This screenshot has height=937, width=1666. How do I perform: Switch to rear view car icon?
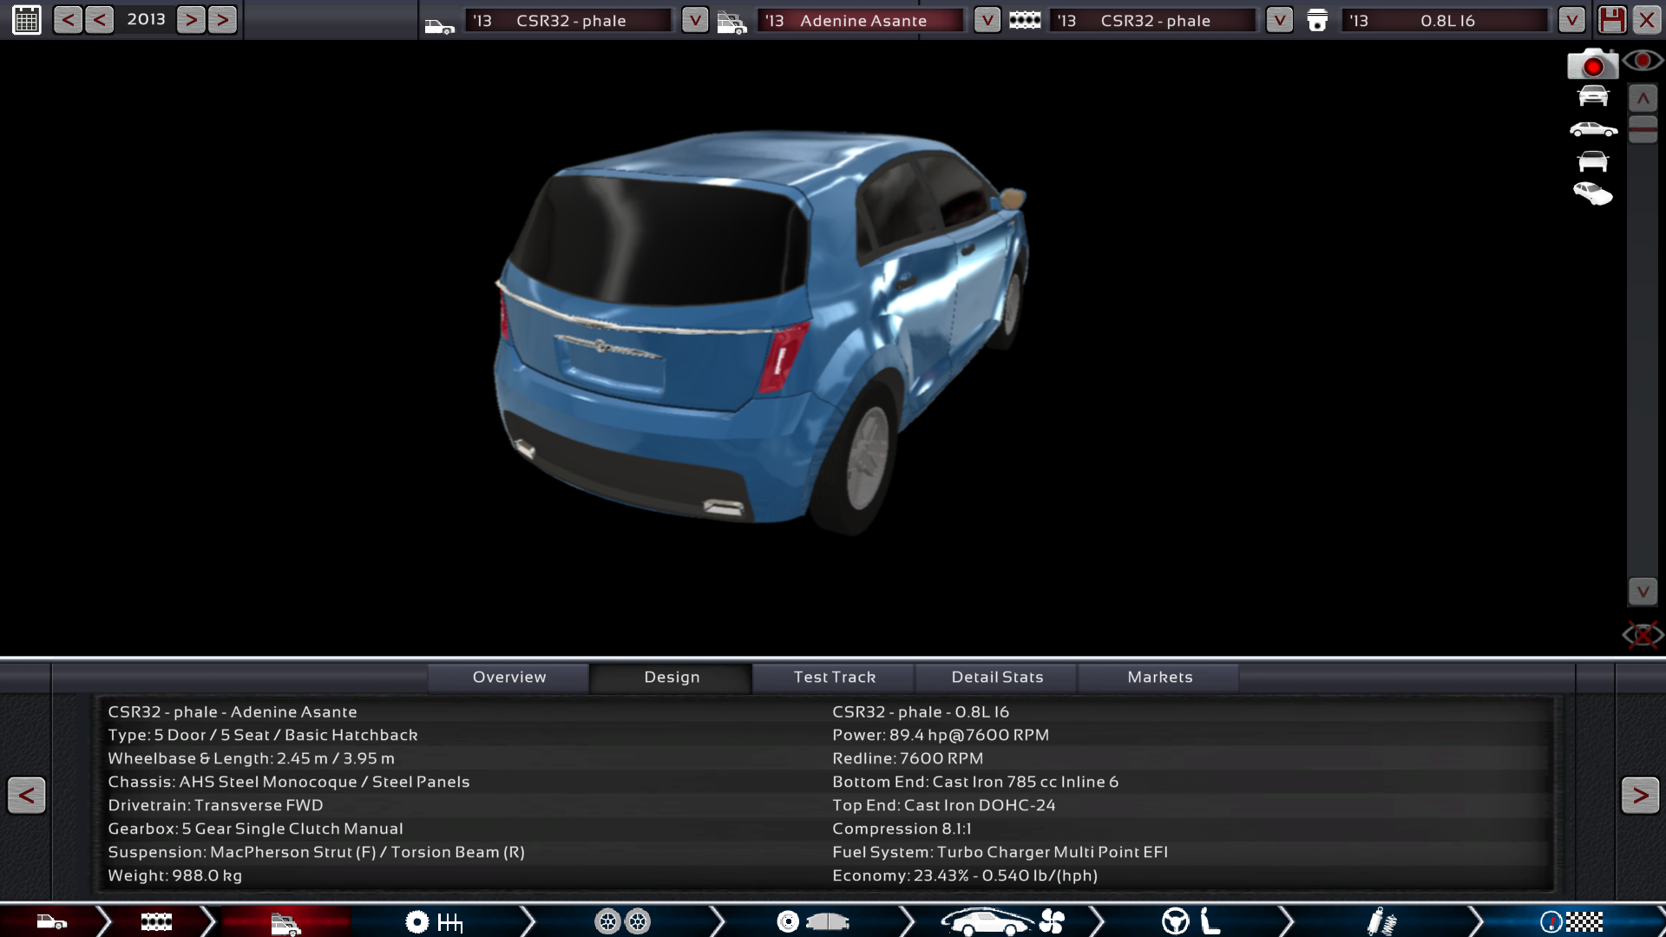pos(1593,162)
